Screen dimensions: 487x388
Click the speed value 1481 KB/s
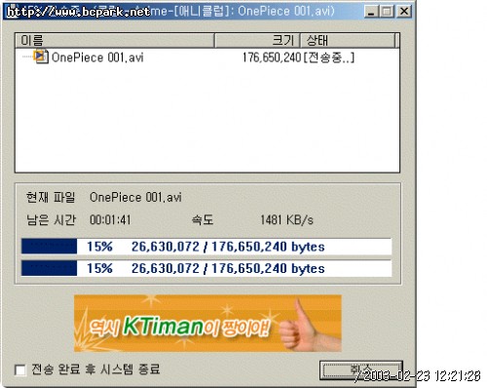coord(286,220)
